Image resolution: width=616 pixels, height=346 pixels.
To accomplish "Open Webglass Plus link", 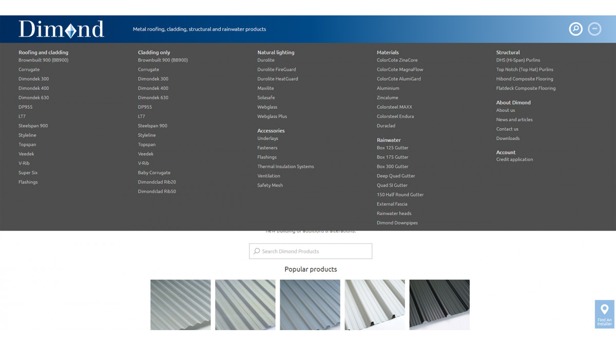I will click(x=272, y=116).
